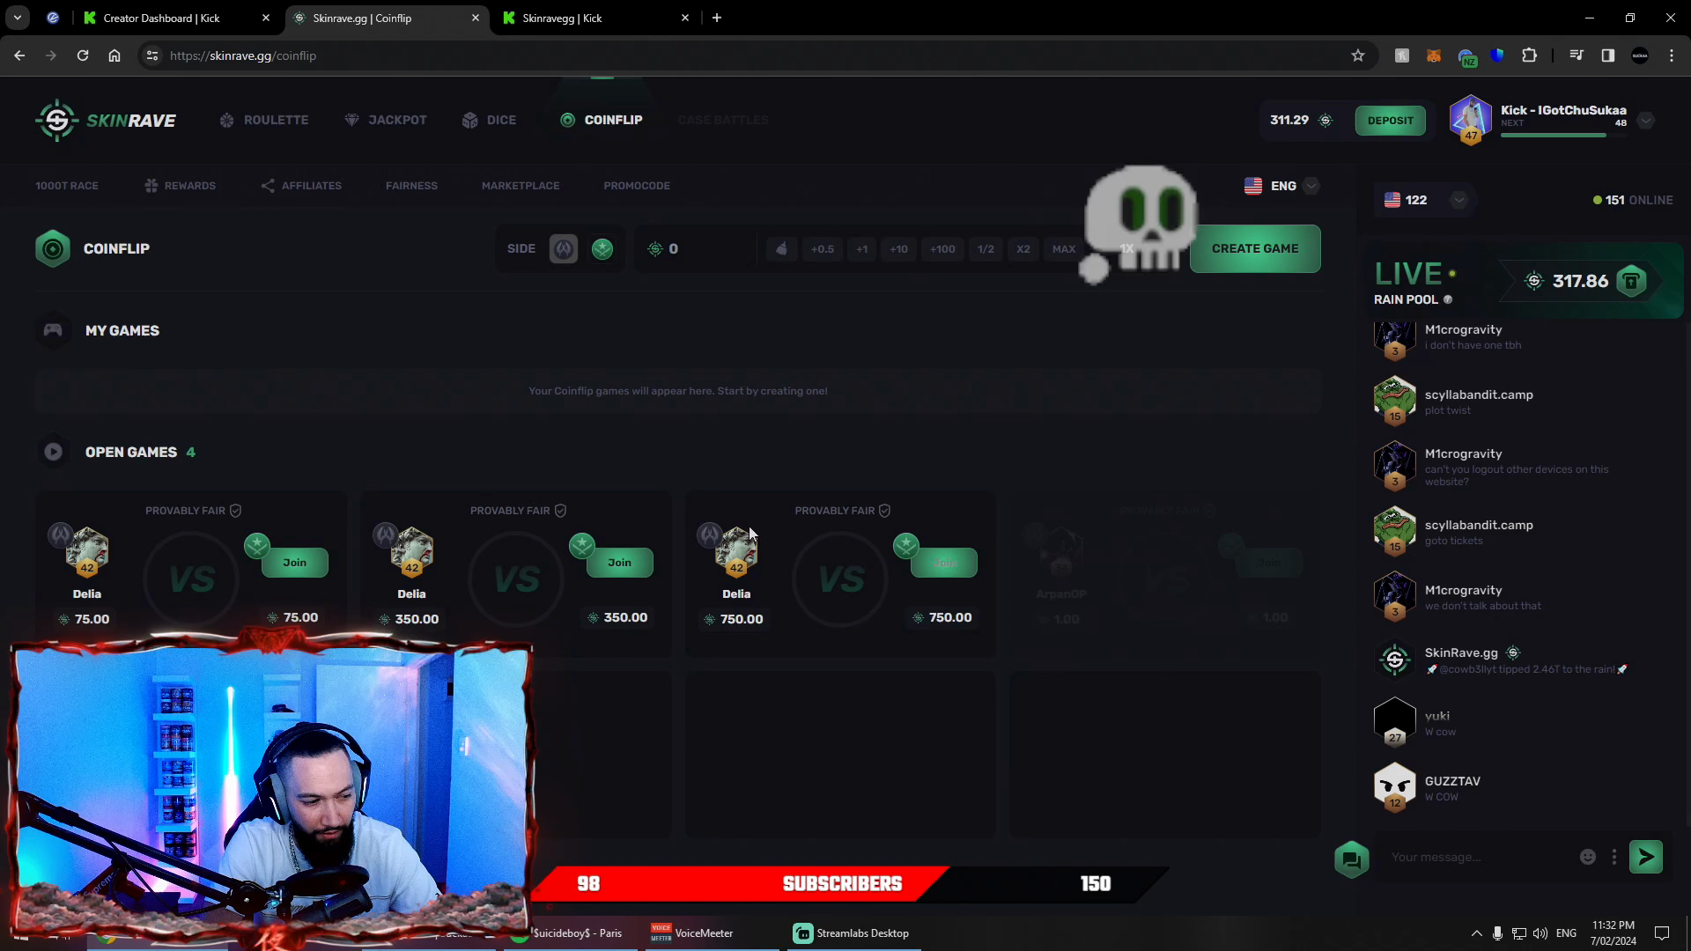This screenshot has width=1691, height=951.
Task: Click the Open Games play icon
Action: pyautogui.click(x=53, y=452)
